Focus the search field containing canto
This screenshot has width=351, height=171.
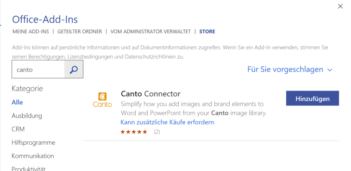coord(38,69)
